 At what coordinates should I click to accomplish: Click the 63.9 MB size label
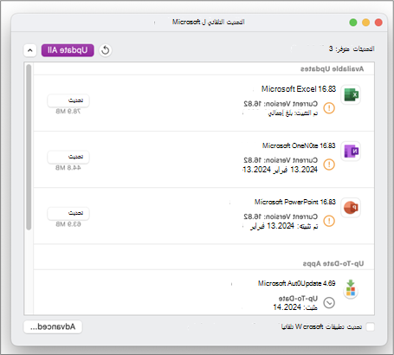pos(68,224)
